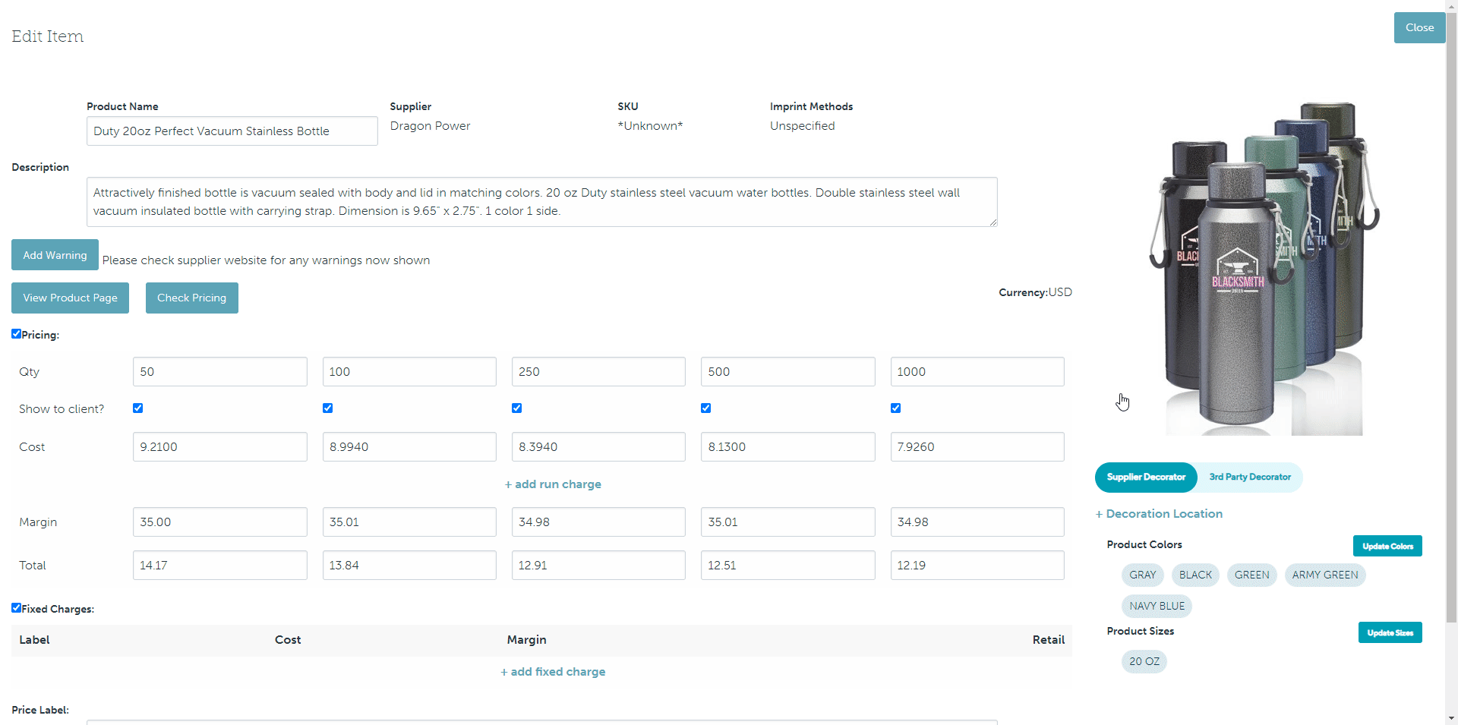Uncheck Show to client for quantity 1000
The height and width of the screenshot is (725, 1458).
[895, 408]
